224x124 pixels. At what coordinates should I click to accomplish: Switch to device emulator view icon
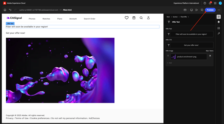(191, 10)
